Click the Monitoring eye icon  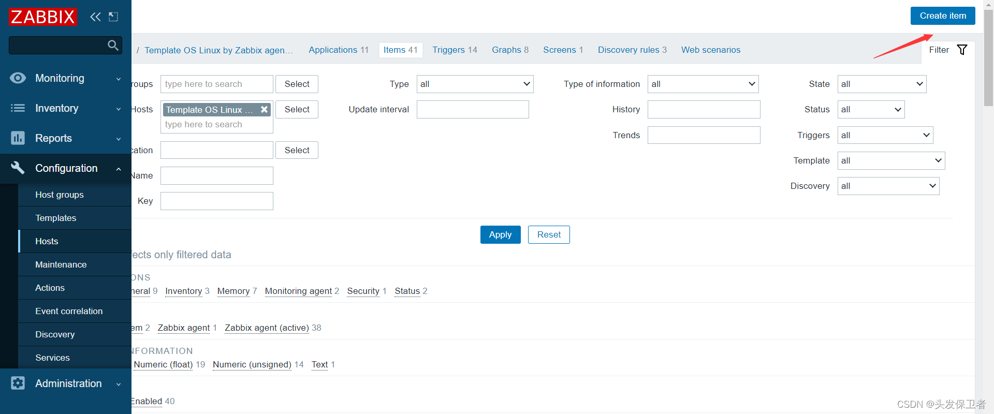pos(18,78)
